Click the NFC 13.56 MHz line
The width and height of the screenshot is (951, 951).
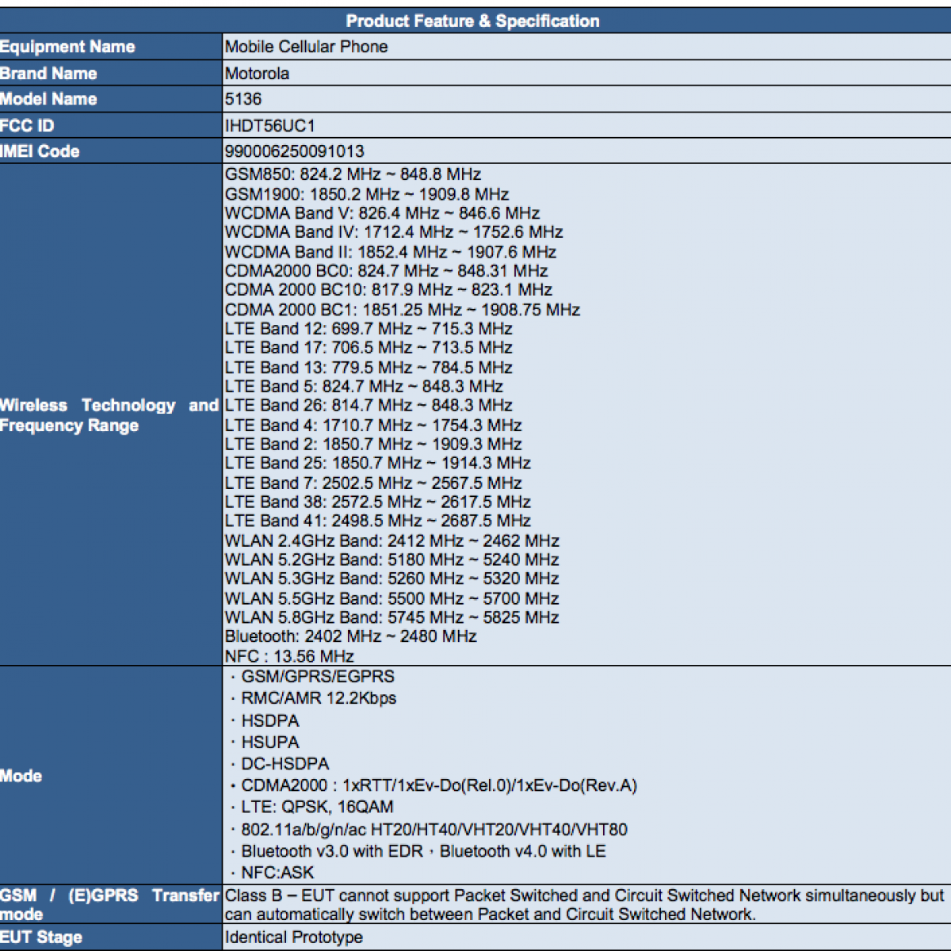tap(289, 656)
